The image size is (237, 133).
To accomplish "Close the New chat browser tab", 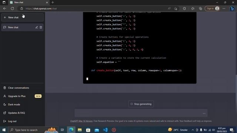I will tap(47, 3).
